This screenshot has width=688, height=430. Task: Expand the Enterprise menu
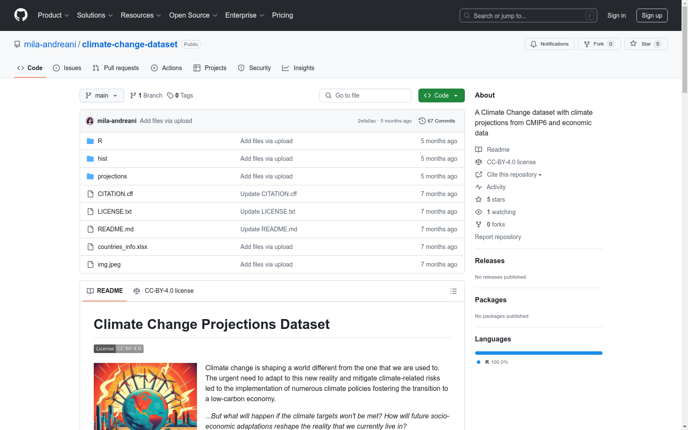[245, 15]
